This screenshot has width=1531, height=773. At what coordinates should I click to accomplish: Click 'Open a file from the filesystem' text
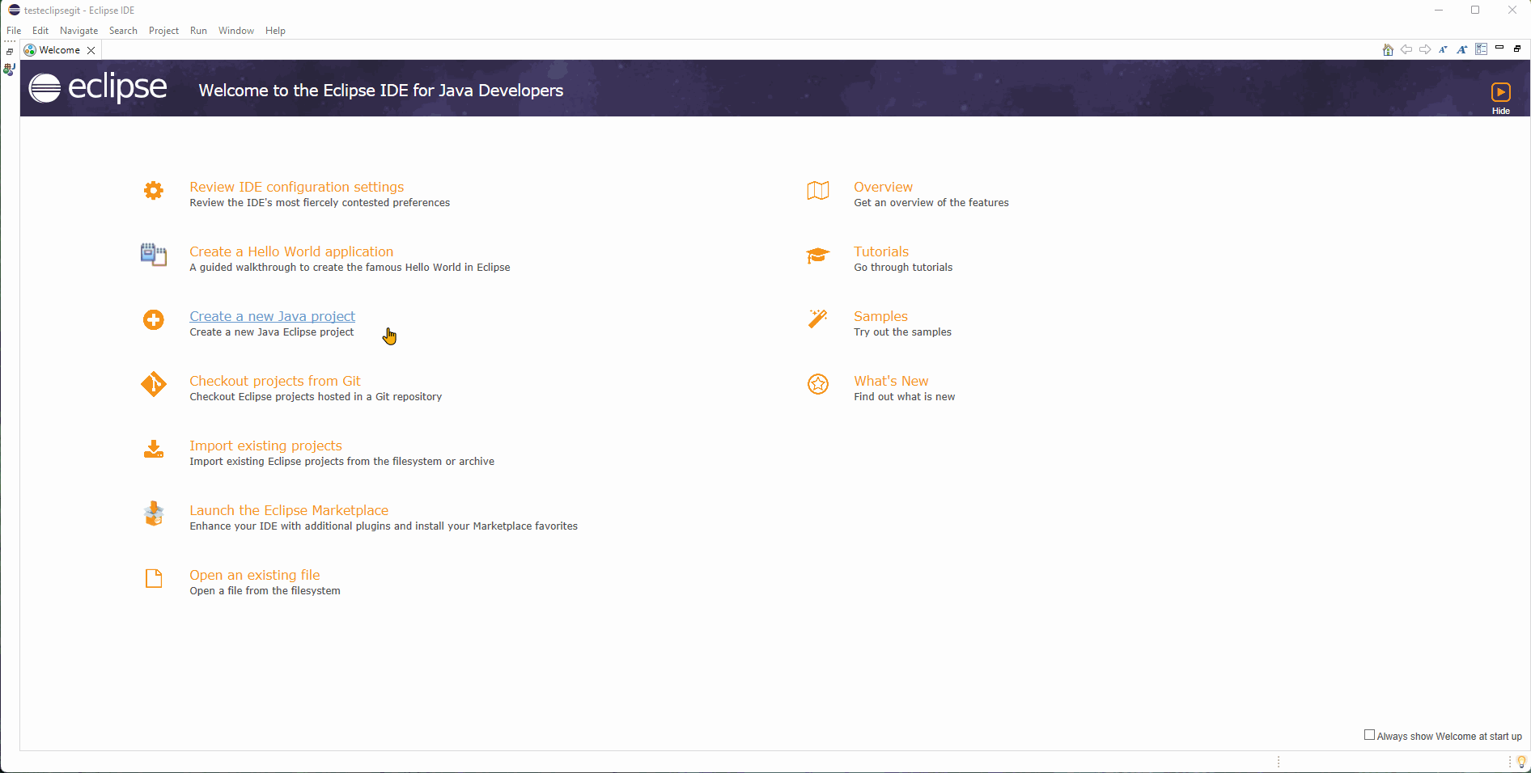(265, 591)
